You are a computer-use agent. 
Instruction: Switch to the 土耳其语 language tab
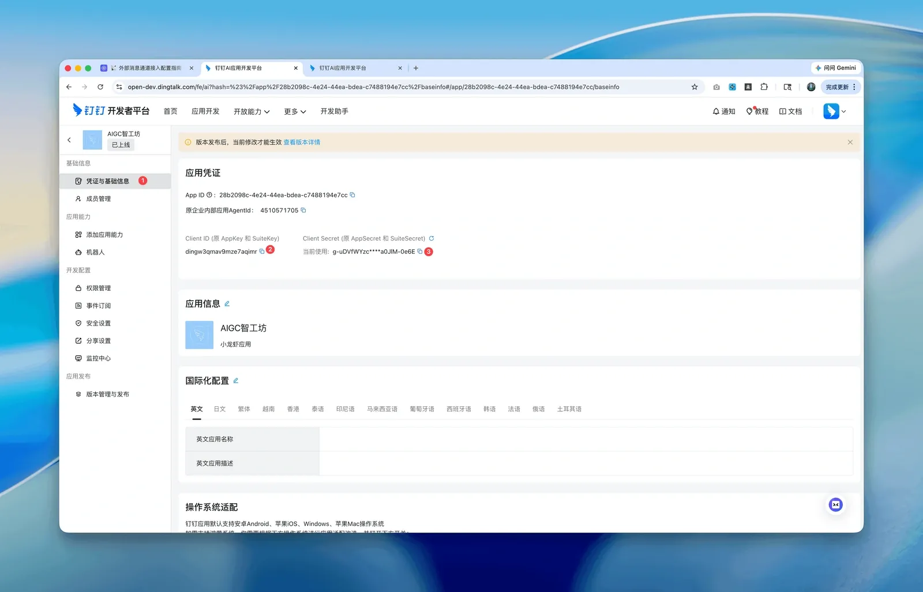tap(569, 409)
